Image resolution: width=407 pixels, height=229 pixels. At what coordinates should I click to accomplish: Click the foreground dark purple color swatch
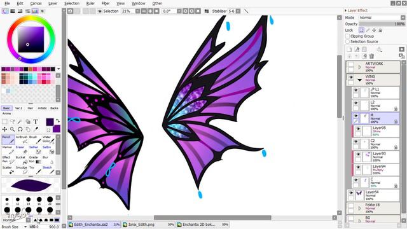coord(50,121)
